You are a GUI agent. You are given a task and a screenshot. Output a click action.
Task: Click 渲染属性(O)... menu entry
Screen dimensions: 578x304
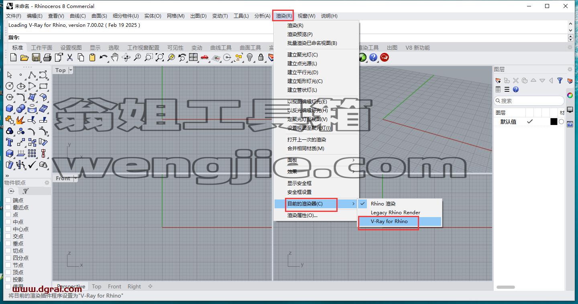pos(316,215)
